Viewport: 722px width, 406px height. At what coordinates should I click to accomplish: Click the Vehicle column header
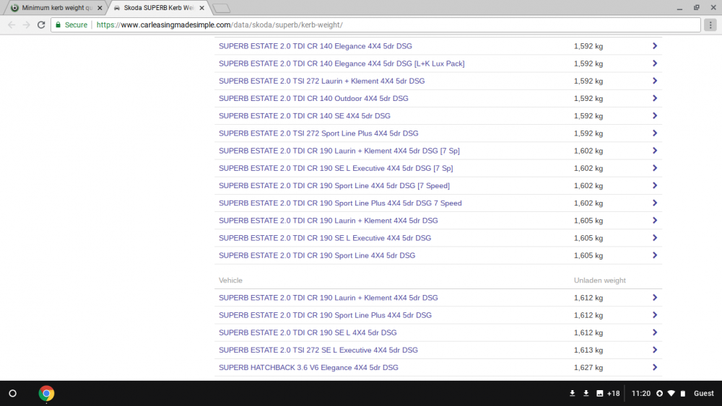[x=230, y=281]
